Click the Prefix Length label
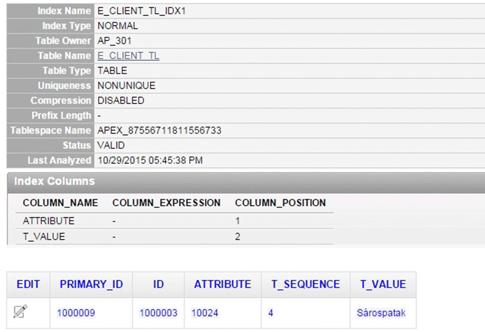 tap(61, 116)
